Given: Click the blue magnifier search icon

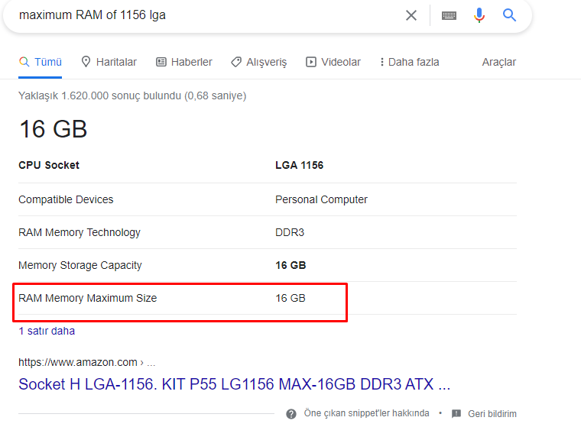Looking at the screenshot, I should [509, 15].
